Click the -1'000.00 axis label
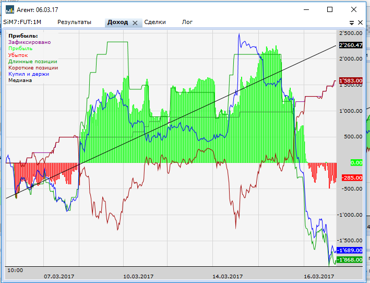This screenshot has width=370, height=283. click(350, 215)
